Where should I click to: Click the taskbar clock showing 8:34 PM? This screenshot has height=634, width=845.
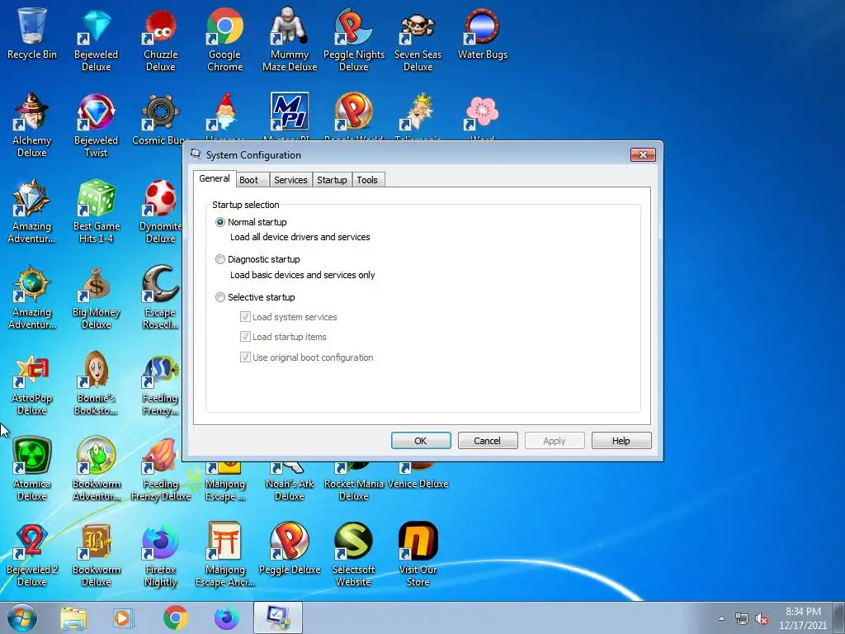(803, 618)
